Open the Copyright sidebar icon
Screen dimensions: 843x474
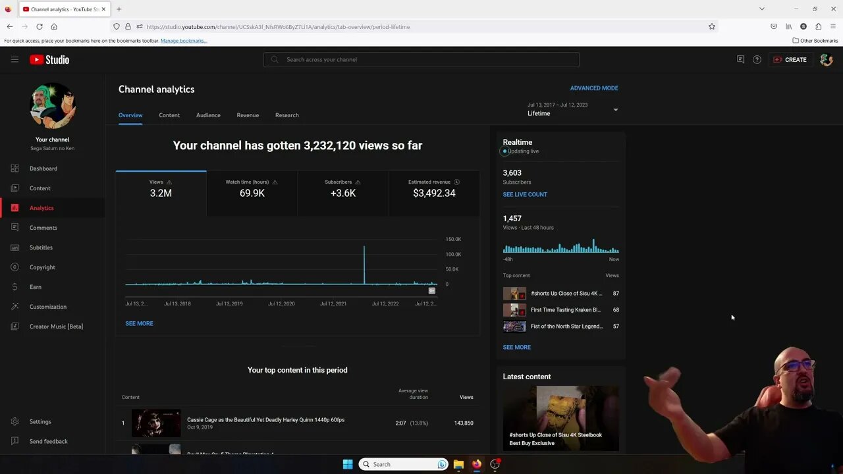(14, 267)
